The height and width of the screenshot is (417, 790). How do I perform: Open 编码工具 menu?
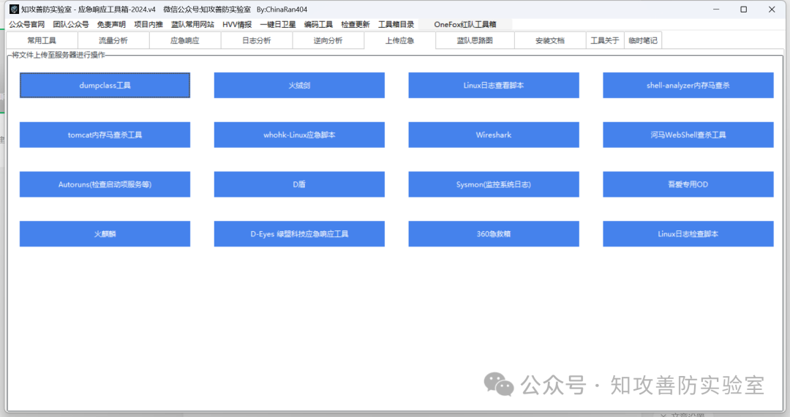[318, 24]
